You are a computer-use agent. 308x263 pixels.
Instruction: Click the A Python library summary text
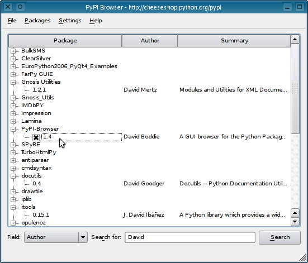pyautogui.click(x=232, y=215)
